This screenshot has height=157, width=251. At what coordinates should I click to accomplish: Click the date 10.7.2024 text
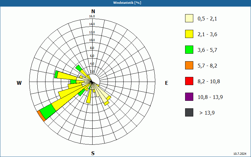(240, 154)
